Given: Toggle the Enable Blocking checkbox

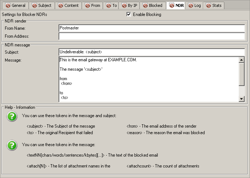Looking at the screenshot, I should point(129,15).
